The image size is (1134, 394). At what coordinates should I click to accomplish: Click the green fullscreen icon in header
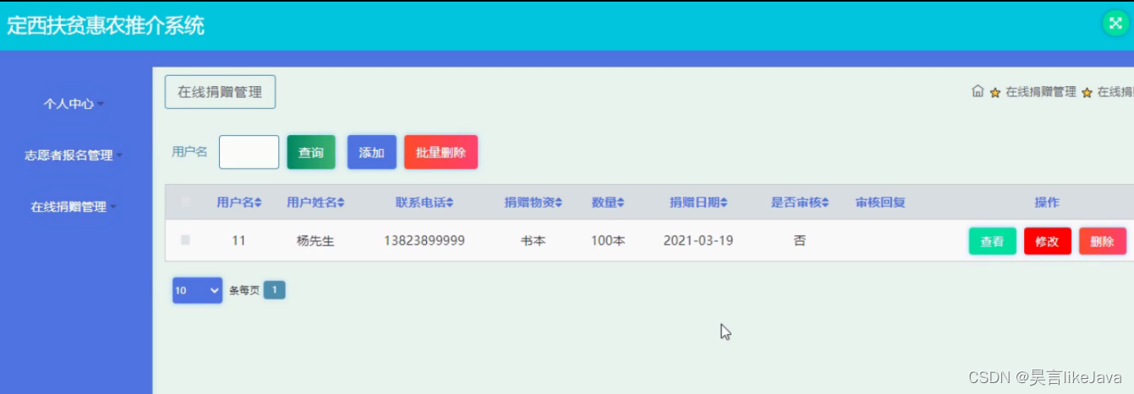pos(1115,24)
